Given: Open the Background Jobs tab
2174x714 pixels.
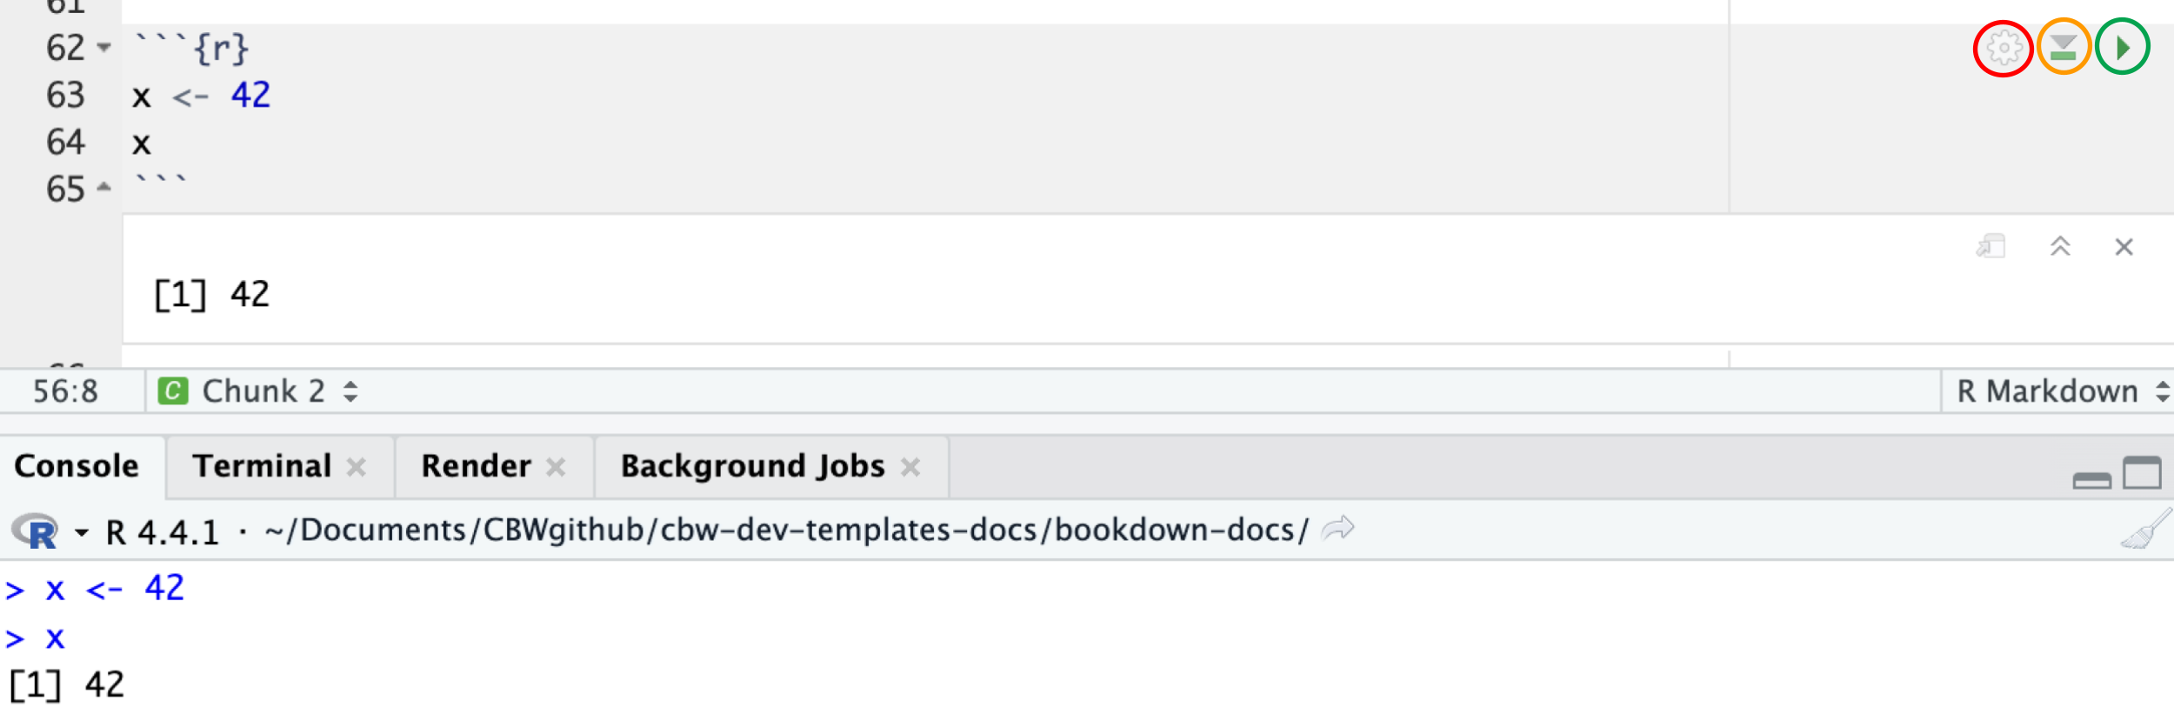Looking at the screenshot, I should pos(751,466).
